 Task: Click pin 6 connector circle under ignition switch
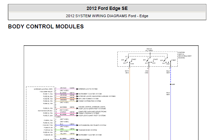149,67
